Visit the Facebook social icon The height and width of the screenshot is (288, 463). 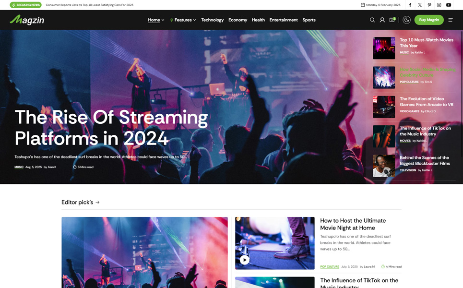(410, 5)
